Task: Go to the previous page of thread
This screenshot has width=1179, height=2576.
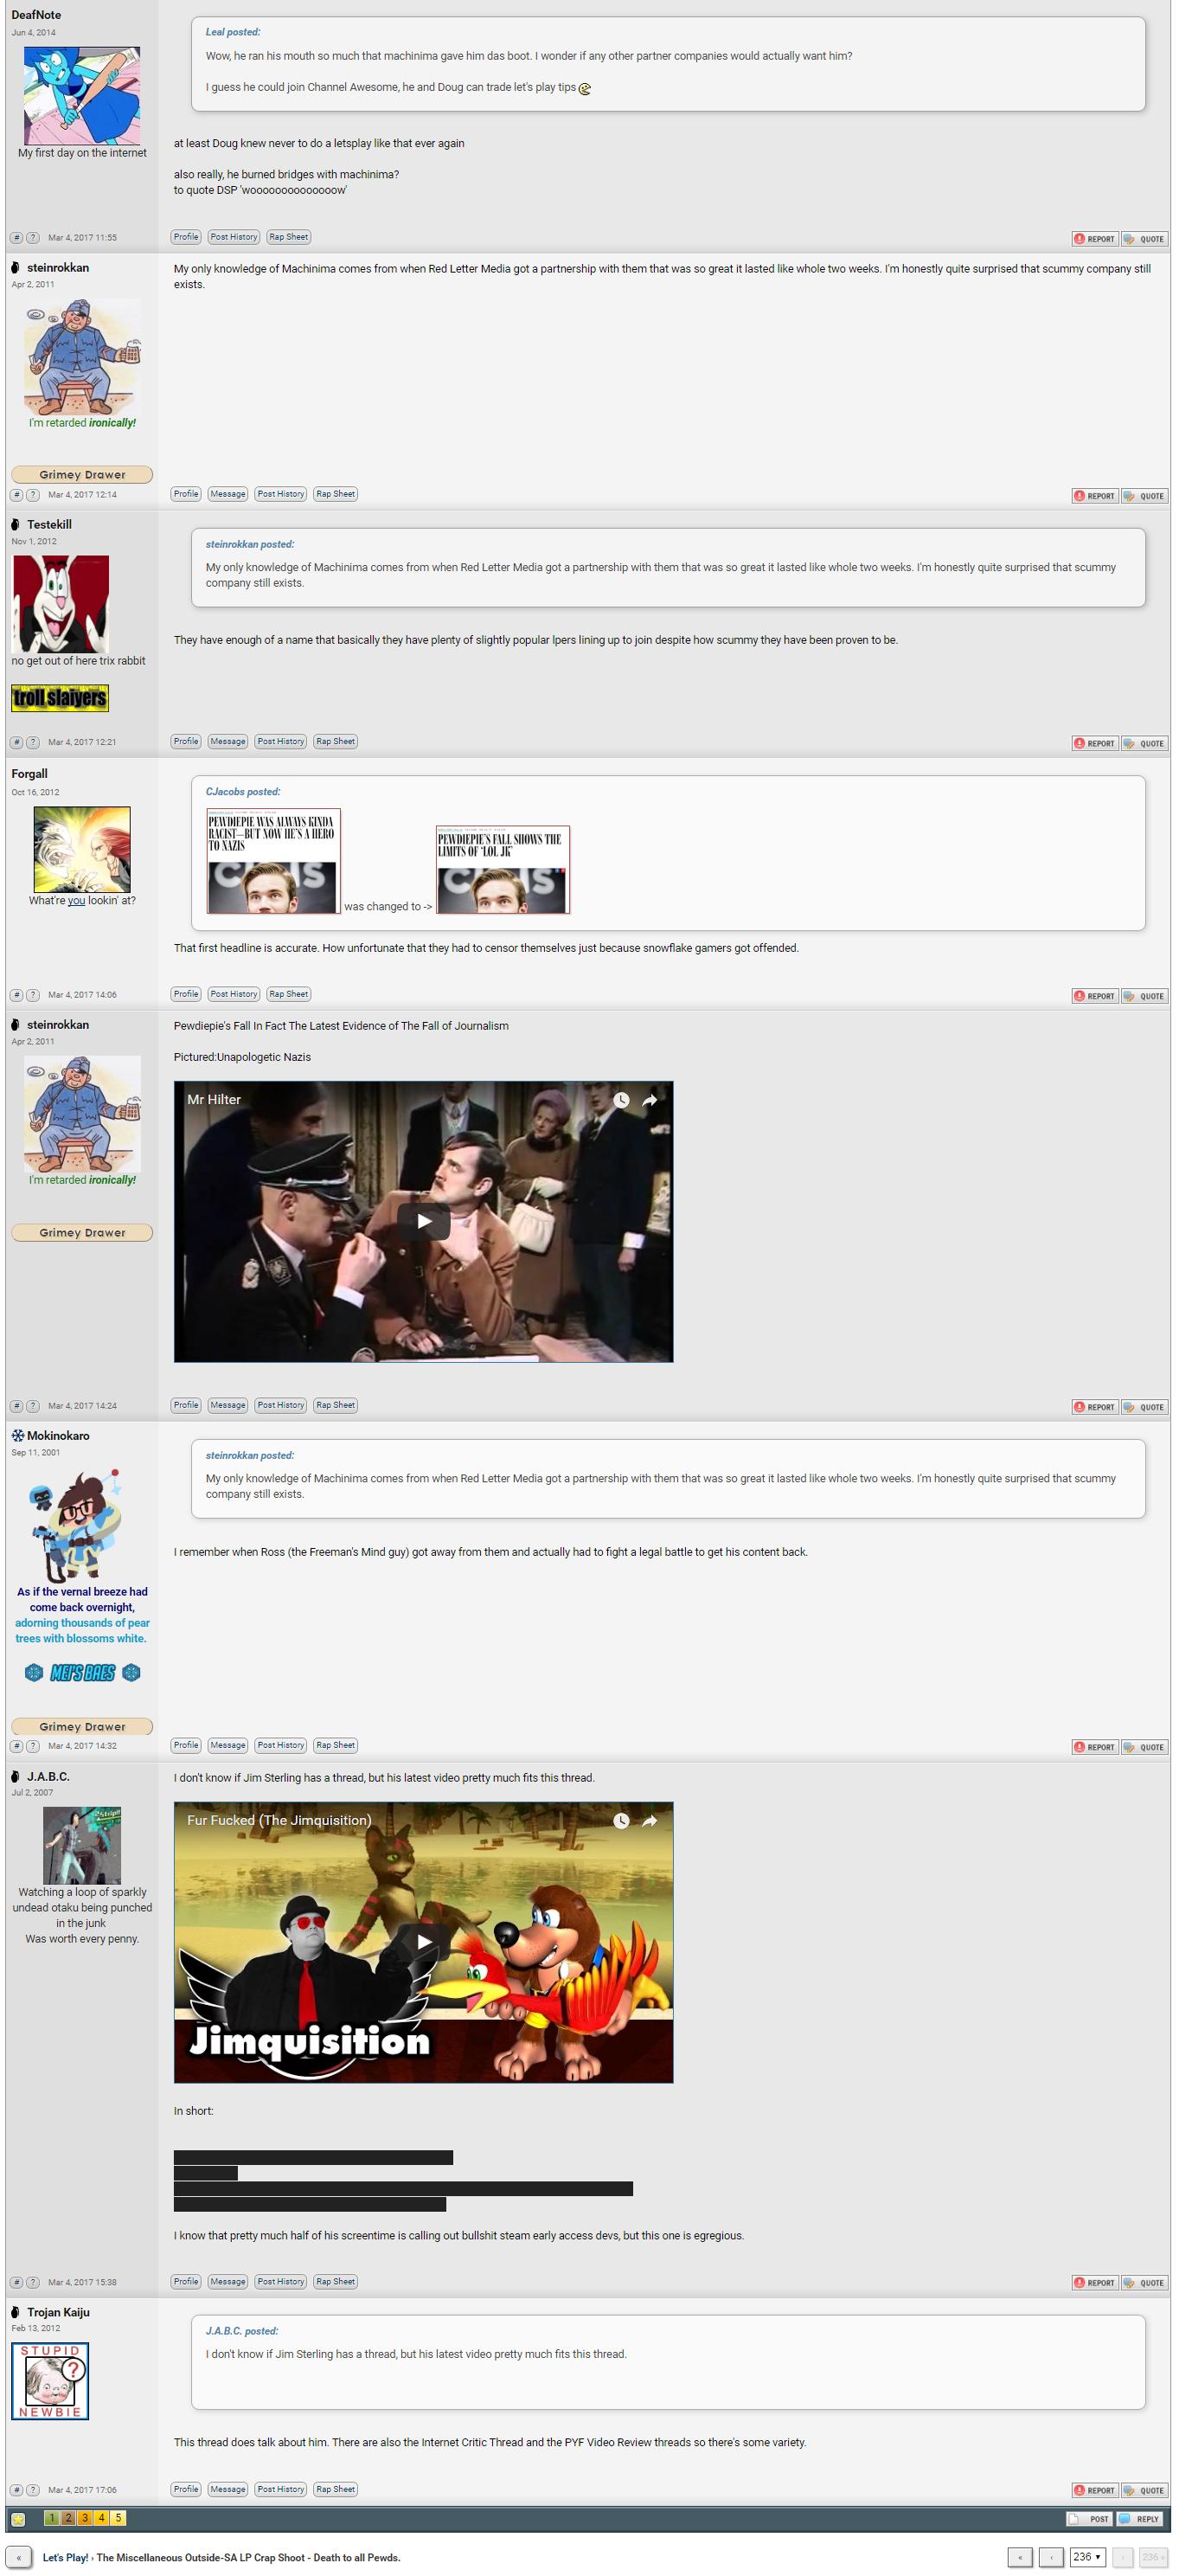Action: click(1051, 2557)
